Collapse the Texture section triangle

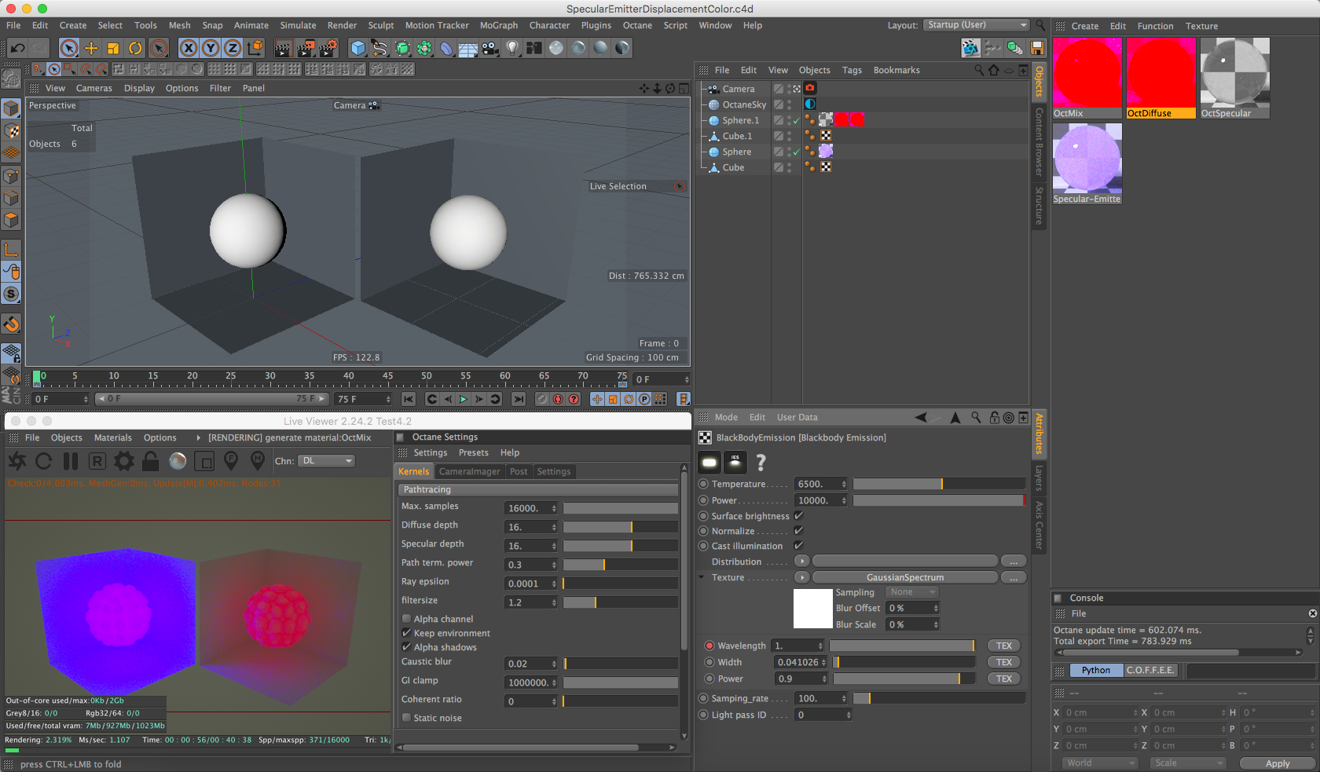tap(702, 577)
